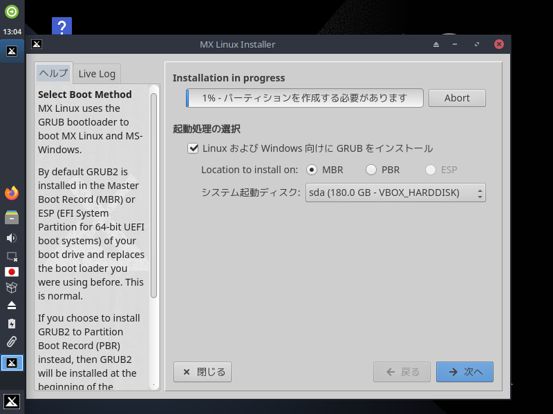Select the MBR radio button
This screenshot has height=414, width=553.
pyautogui.click(x=312, y=170)
